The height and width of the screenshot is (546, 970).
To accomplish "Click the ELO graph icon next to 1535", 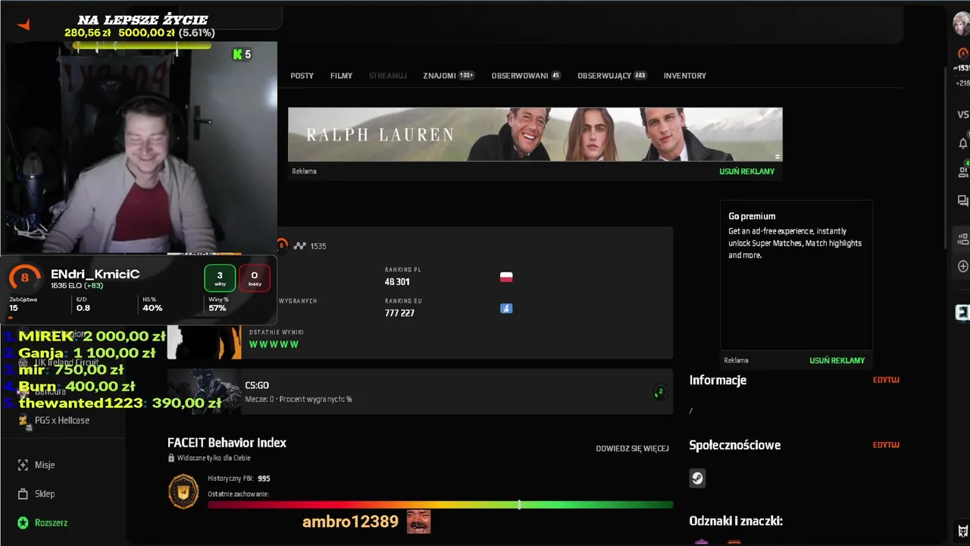I will pyautogui.click(x=300, y=246).
